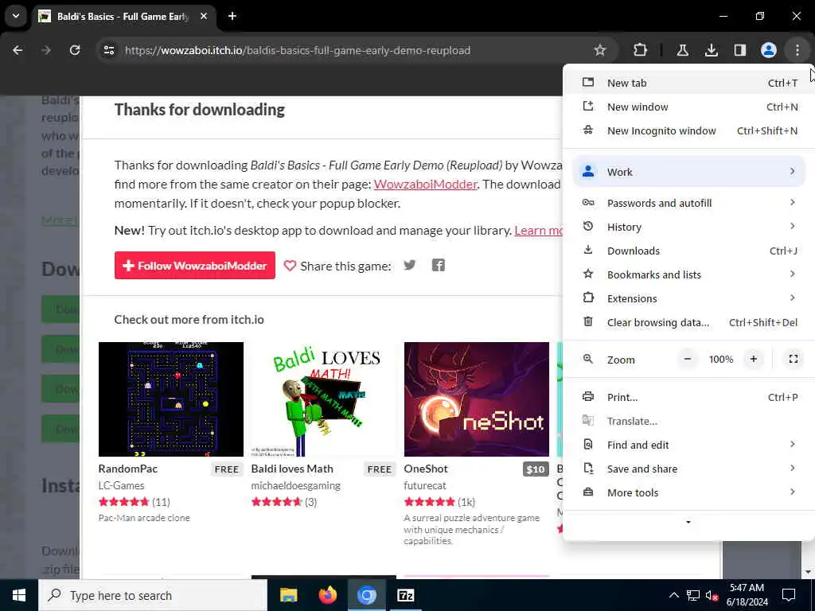Screen dimensions: 815x611
Task: Bookmark this page with the star icon
Action: tap(600, 50)
